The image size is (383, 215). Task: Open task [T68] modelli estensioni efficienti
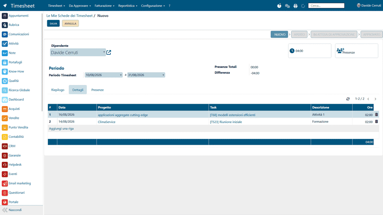pos(233,115)
